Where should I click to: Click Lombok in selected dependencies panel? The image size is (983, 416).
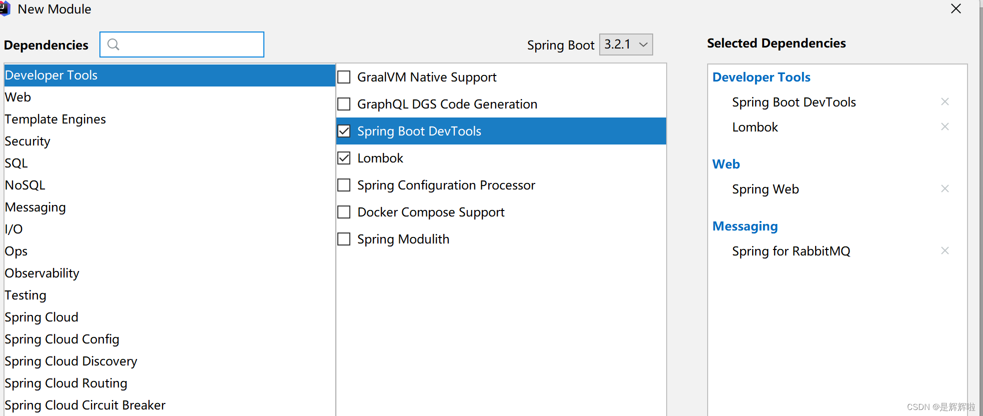click(755, 127)
